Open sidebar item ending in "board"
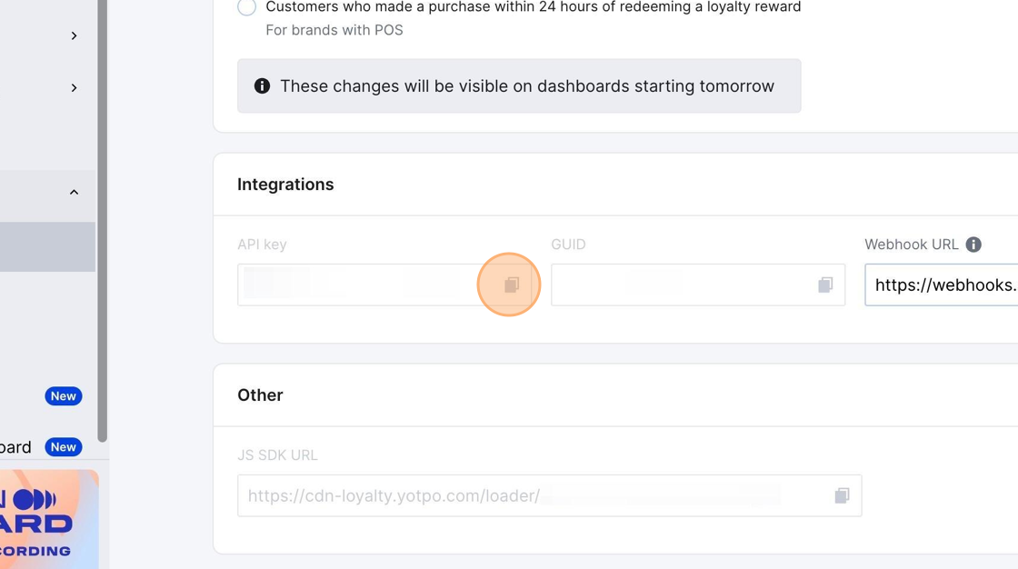Image resolution: width=1018 pixels, height=569 pixels. tap(16, 447)
